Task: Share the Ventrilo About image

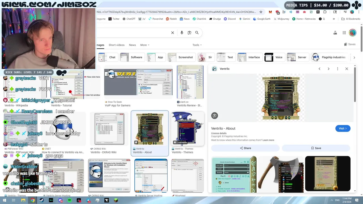Action: [245, 148]
